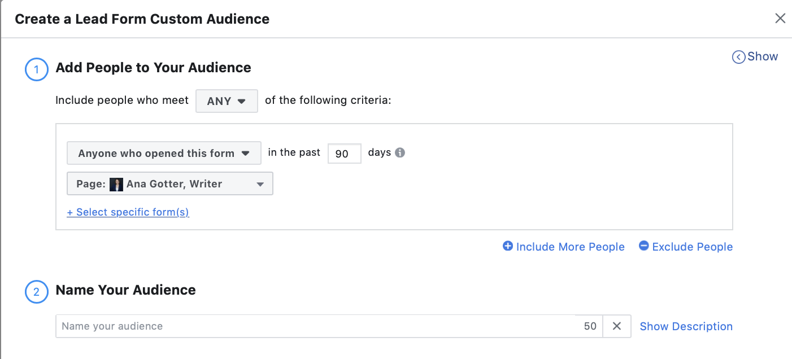The height and width of the screenshot is (359, 792).
Task: Open the 'Anyone who opened this form' dropdown
Action: (163, 152)
